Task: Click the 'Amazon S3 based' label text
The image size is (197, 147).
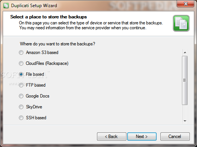Action: [x=42, y=52]
